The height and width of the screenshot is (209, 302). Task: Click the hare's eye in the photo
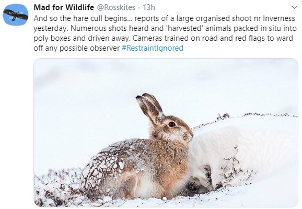click(171, 124)
